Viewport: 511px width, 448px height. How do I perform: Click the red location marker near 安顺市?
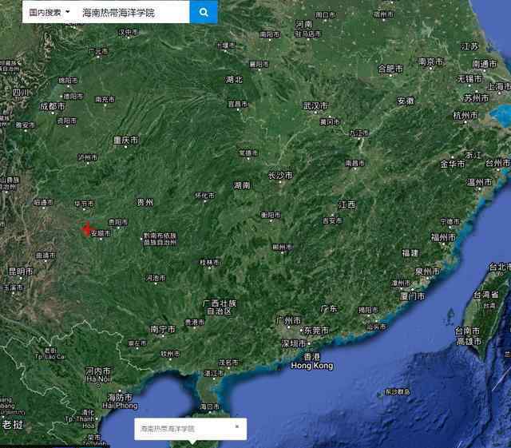click(86, 229)
